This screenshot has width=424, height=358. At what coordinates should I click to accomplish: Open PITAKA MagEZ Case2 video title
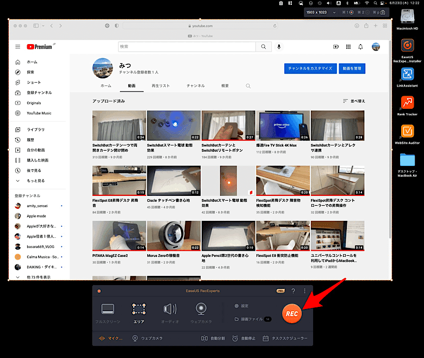point(110,256)
